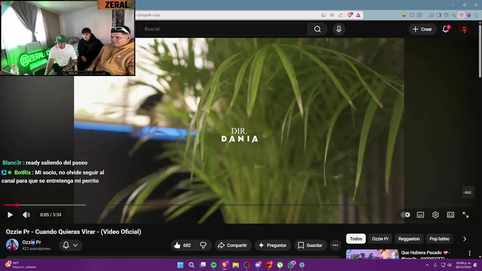
Task: Click share page icon in address bar
Action: (x=341, y=15)
